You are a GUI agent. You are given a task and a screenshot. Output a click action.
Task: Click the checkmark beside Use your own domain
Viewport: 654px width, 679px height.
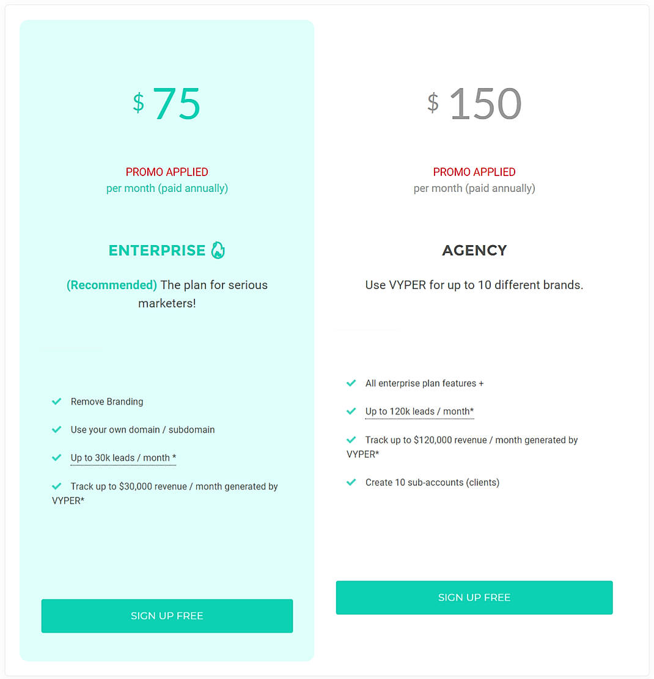(56, 430)
